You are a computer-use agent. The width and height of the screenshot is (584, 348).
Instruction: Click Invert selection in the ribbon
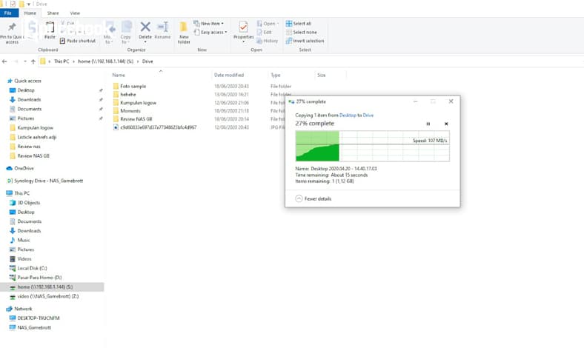(x=305, y=41)
